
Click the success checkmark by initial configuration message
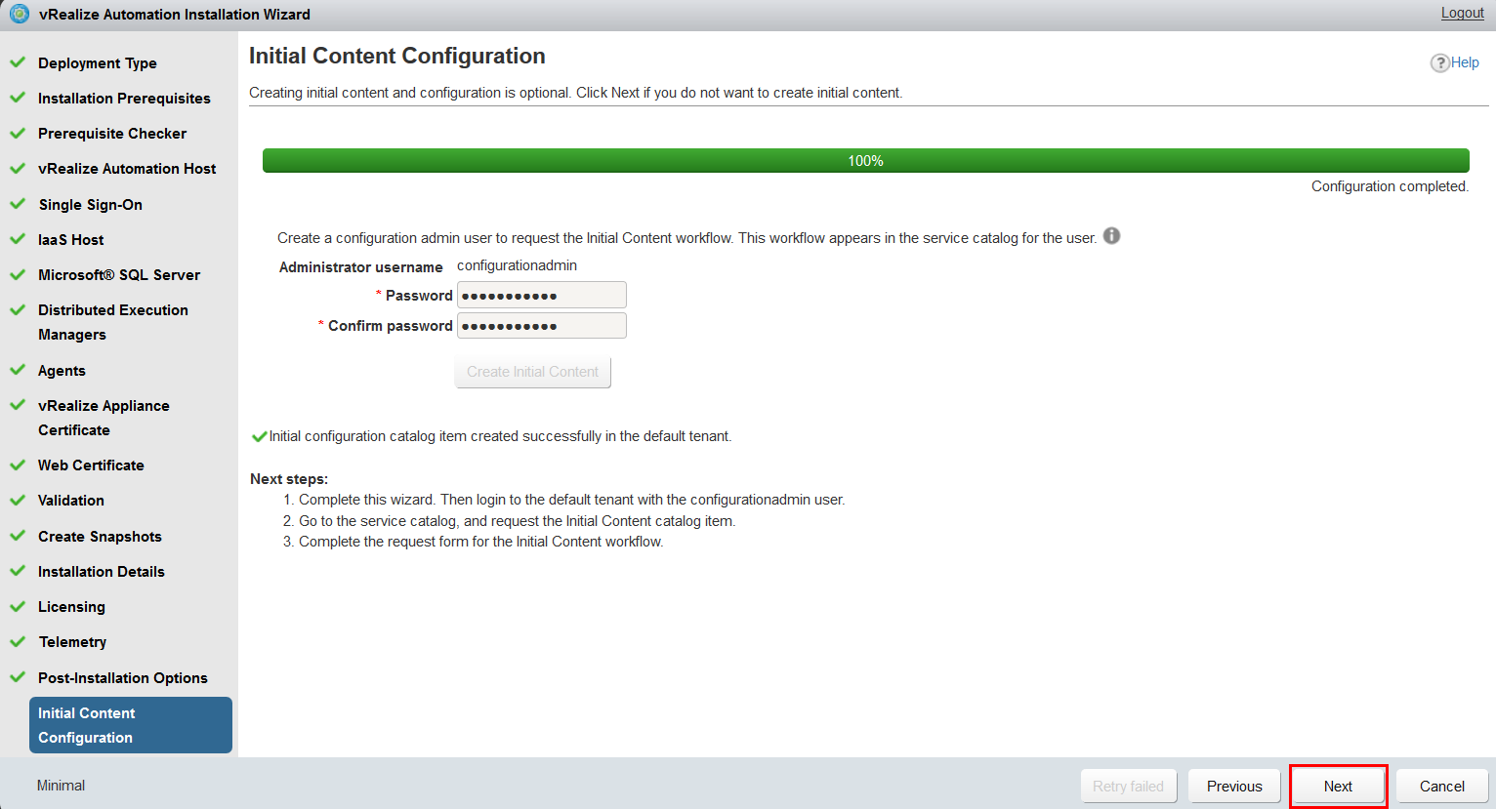click(260, 436)
